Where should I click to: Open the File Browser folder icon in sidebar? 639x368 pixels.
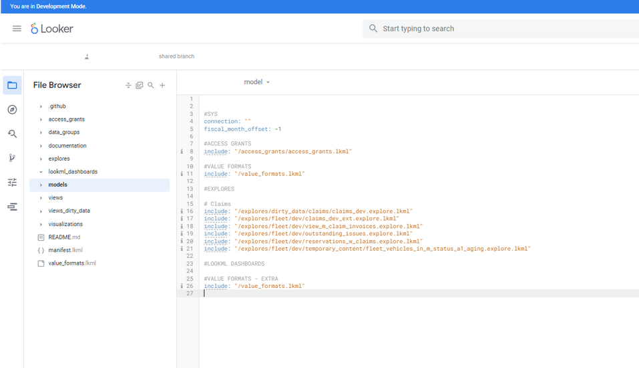click(x=12, y=85)
